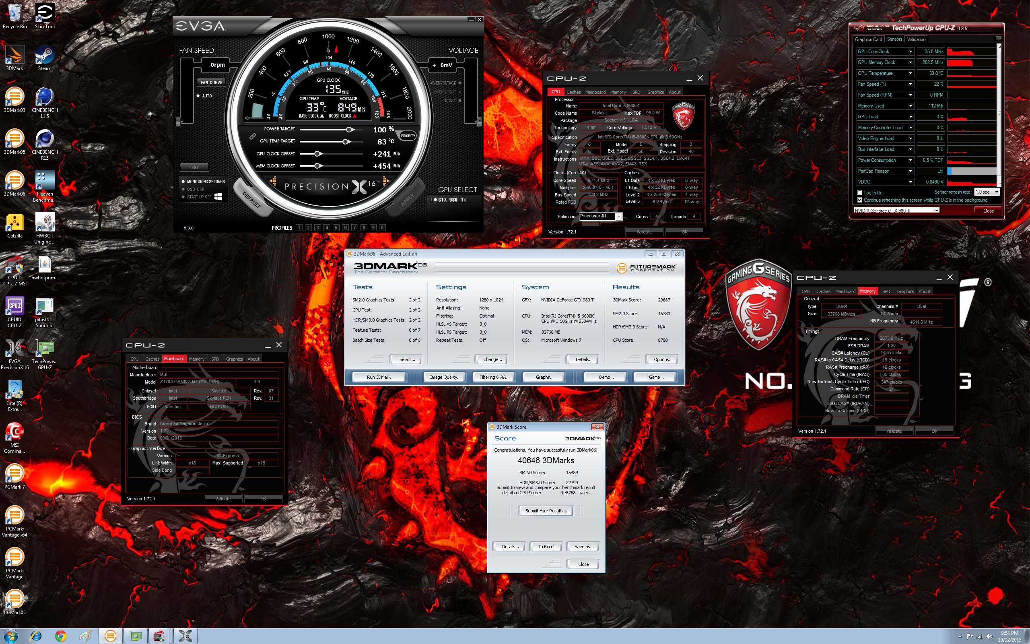This screenshot has width=1030, height=644.
Task: Select MONITORING SETTINGS option
Action: 204,182
